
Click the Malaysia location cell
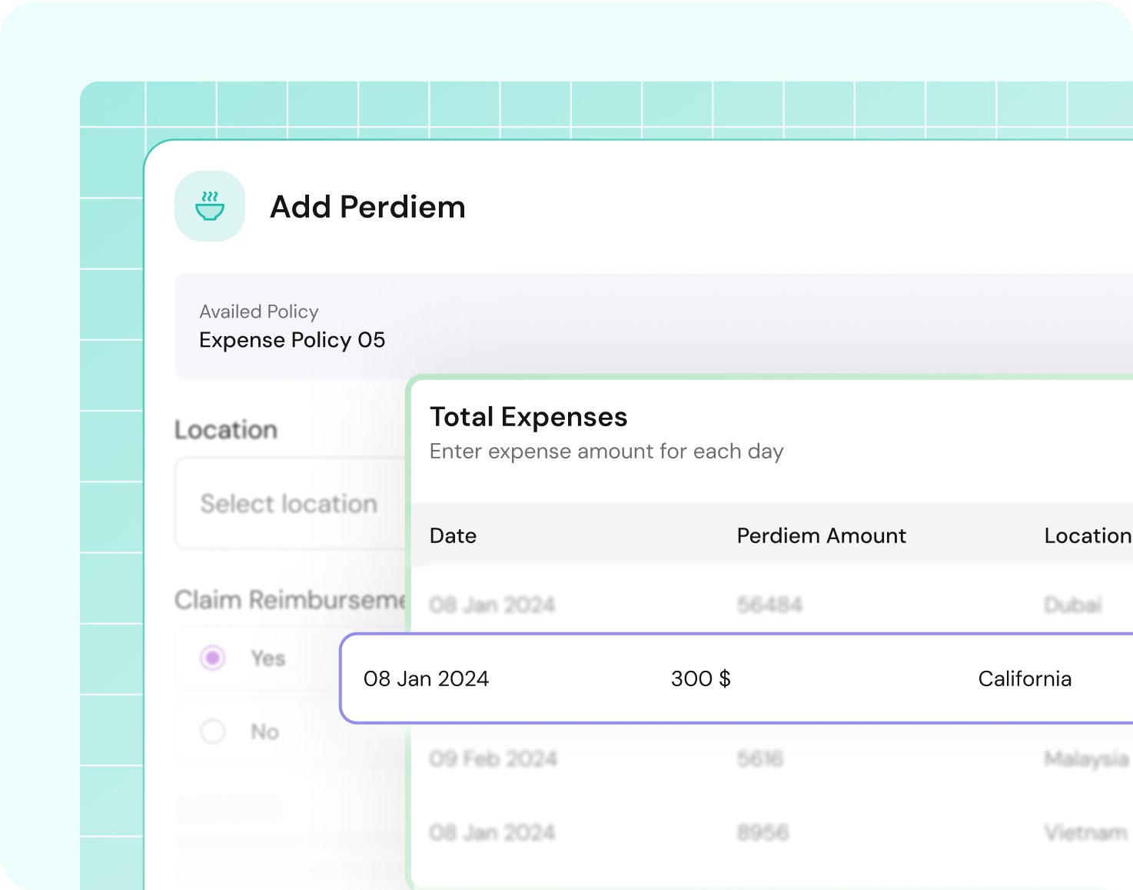coord(1087,759)
